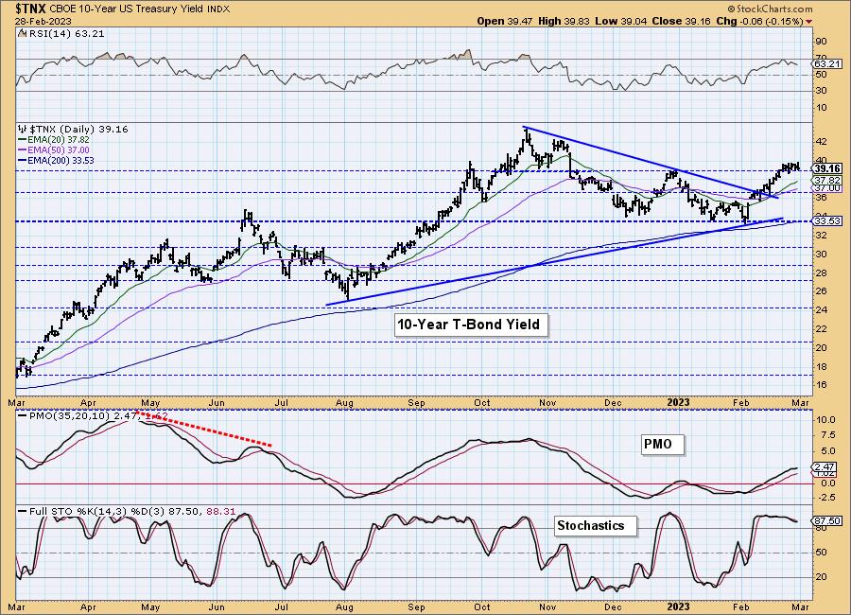Click the 'Stochastics' annotation box
851x615 pixels.
pos(595,526)
